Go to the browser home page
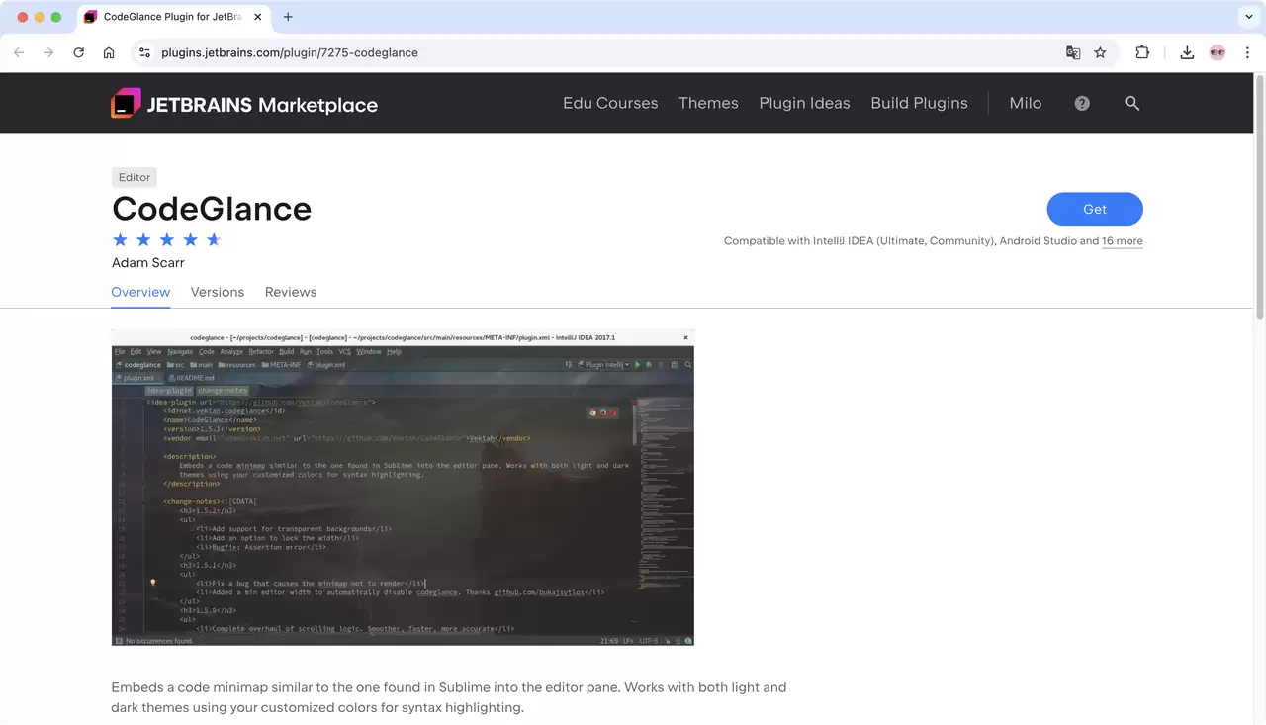This screenshot has width=1266, height=725. 109,52
